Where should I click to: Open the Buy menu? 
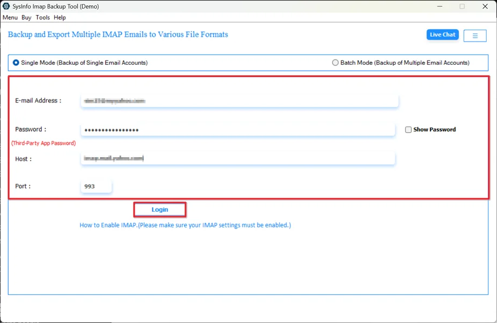click(26, 17)
